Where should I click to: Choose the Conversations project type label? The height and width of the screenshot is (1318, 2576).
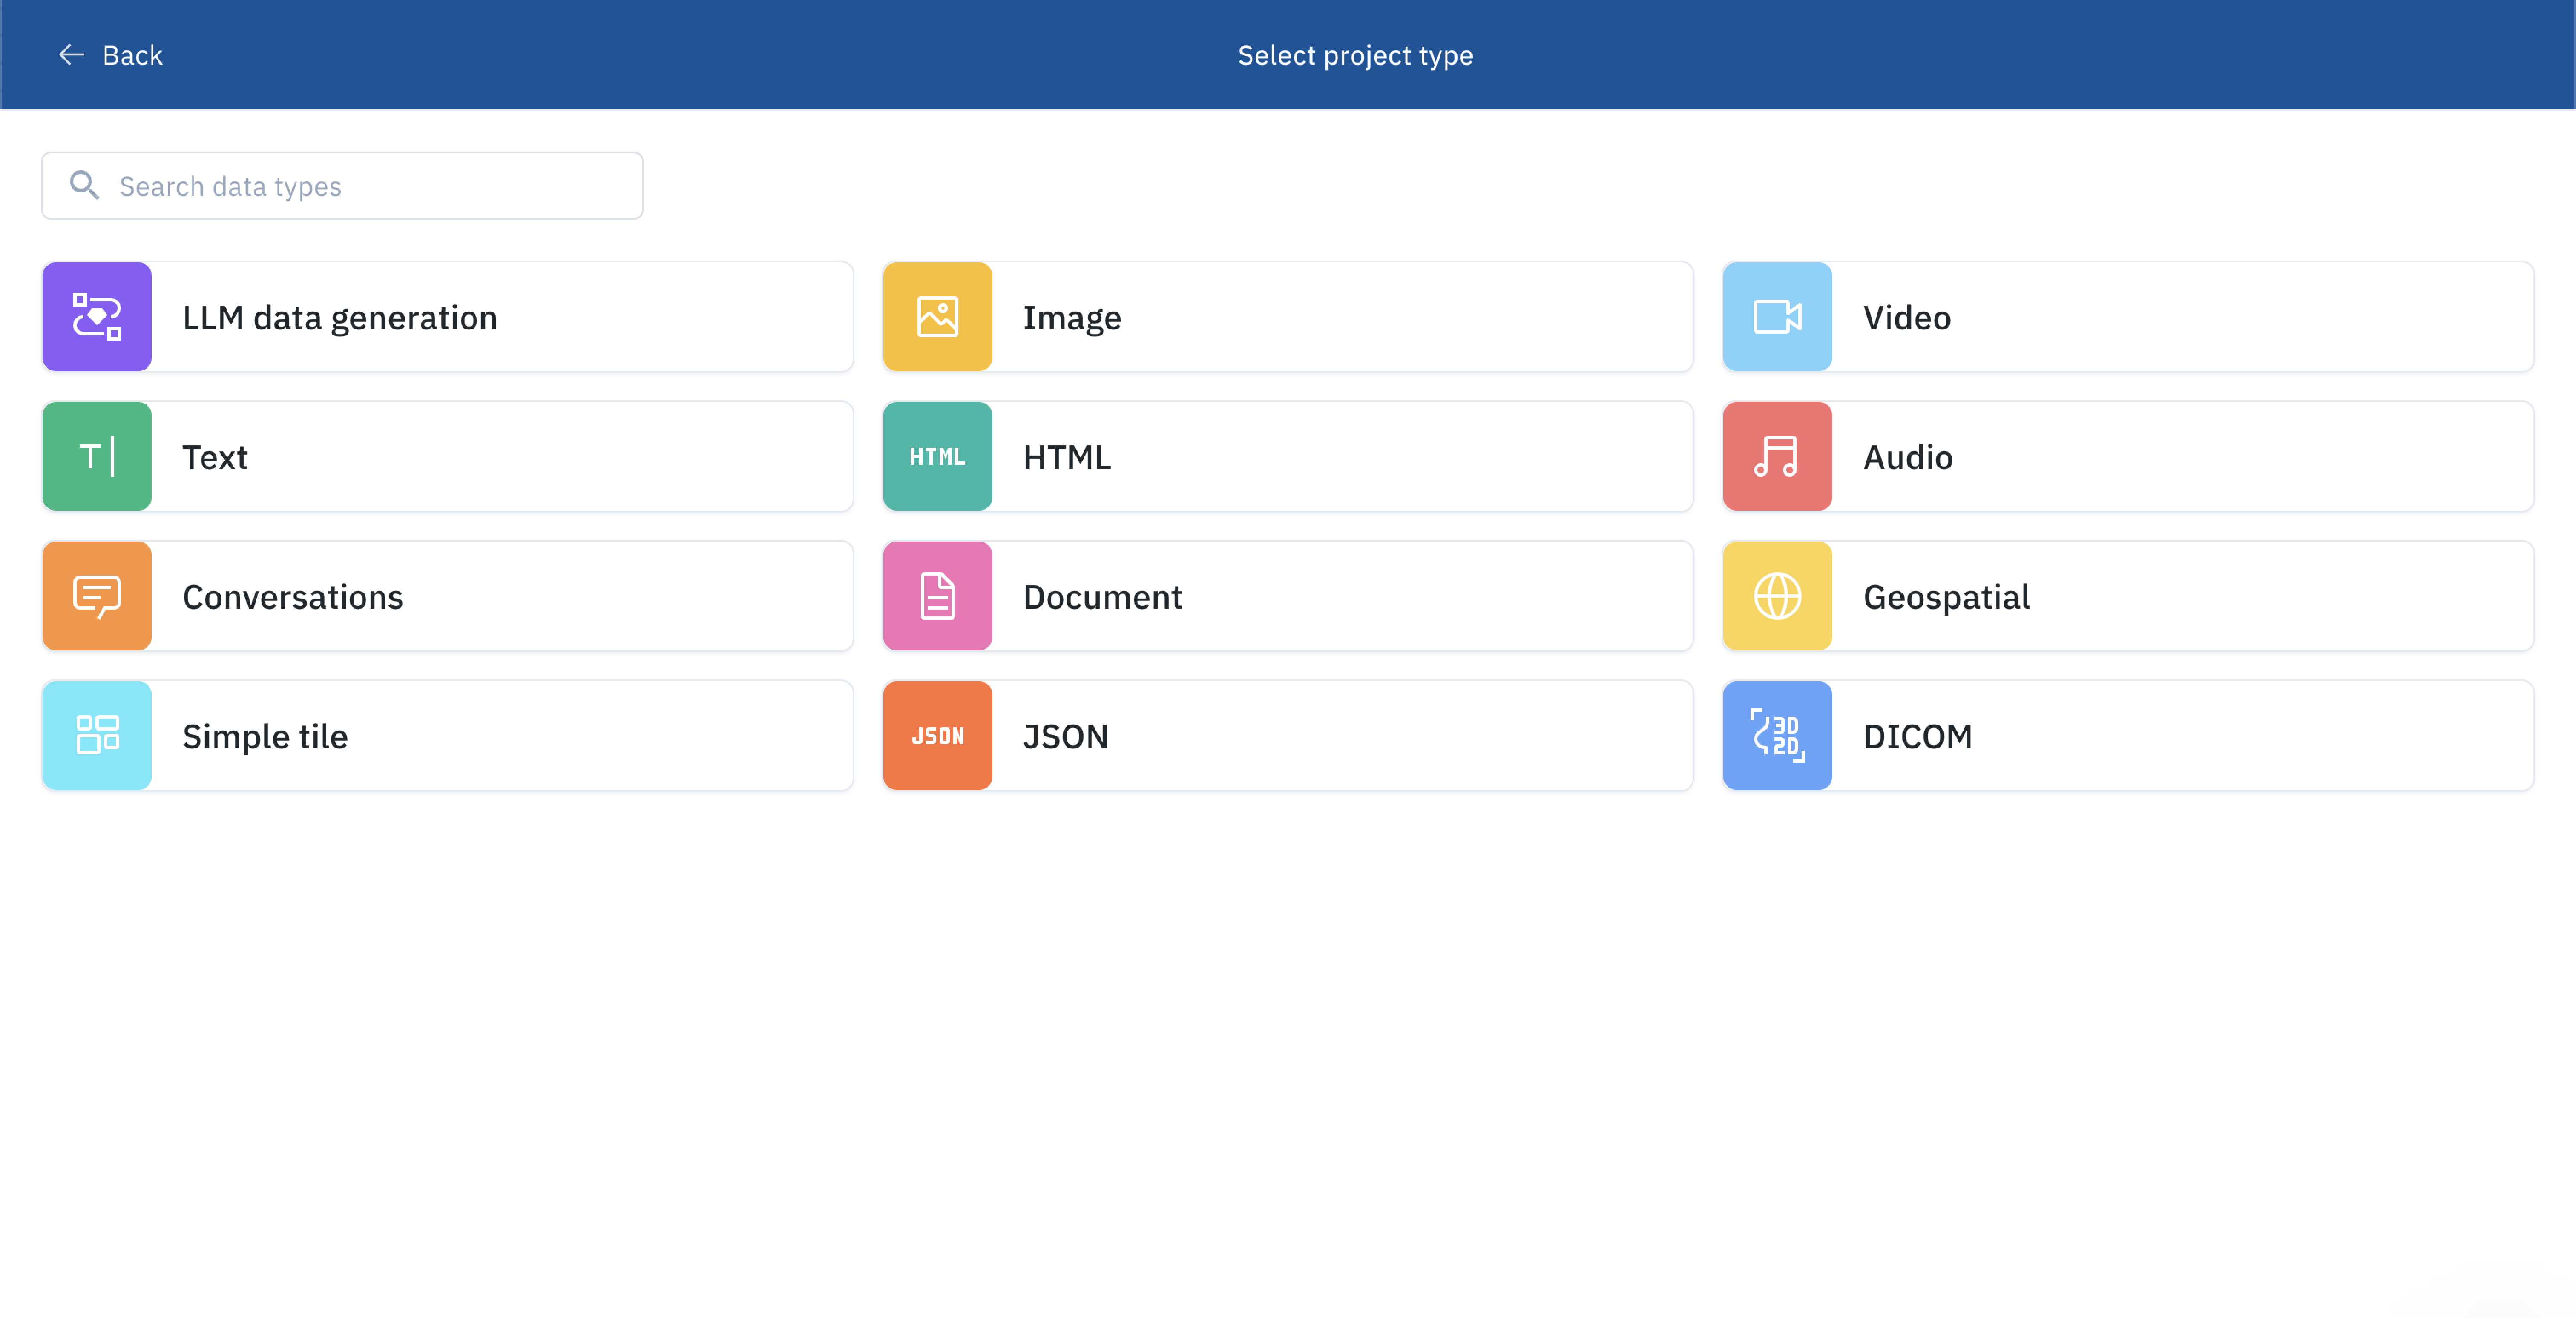(x=292, y=596)
